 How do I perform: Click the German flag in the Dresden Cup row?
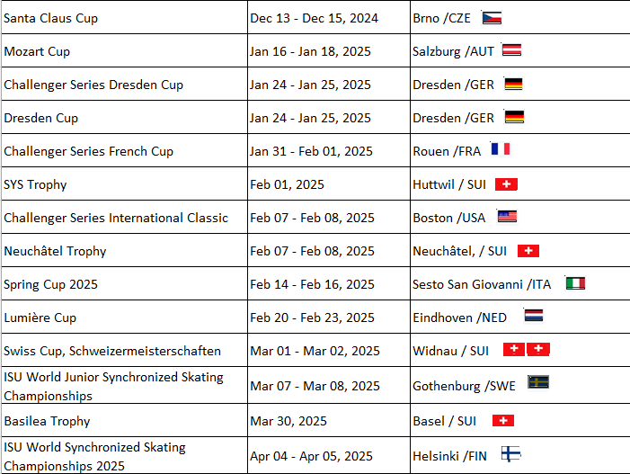[x=514, y=117]
